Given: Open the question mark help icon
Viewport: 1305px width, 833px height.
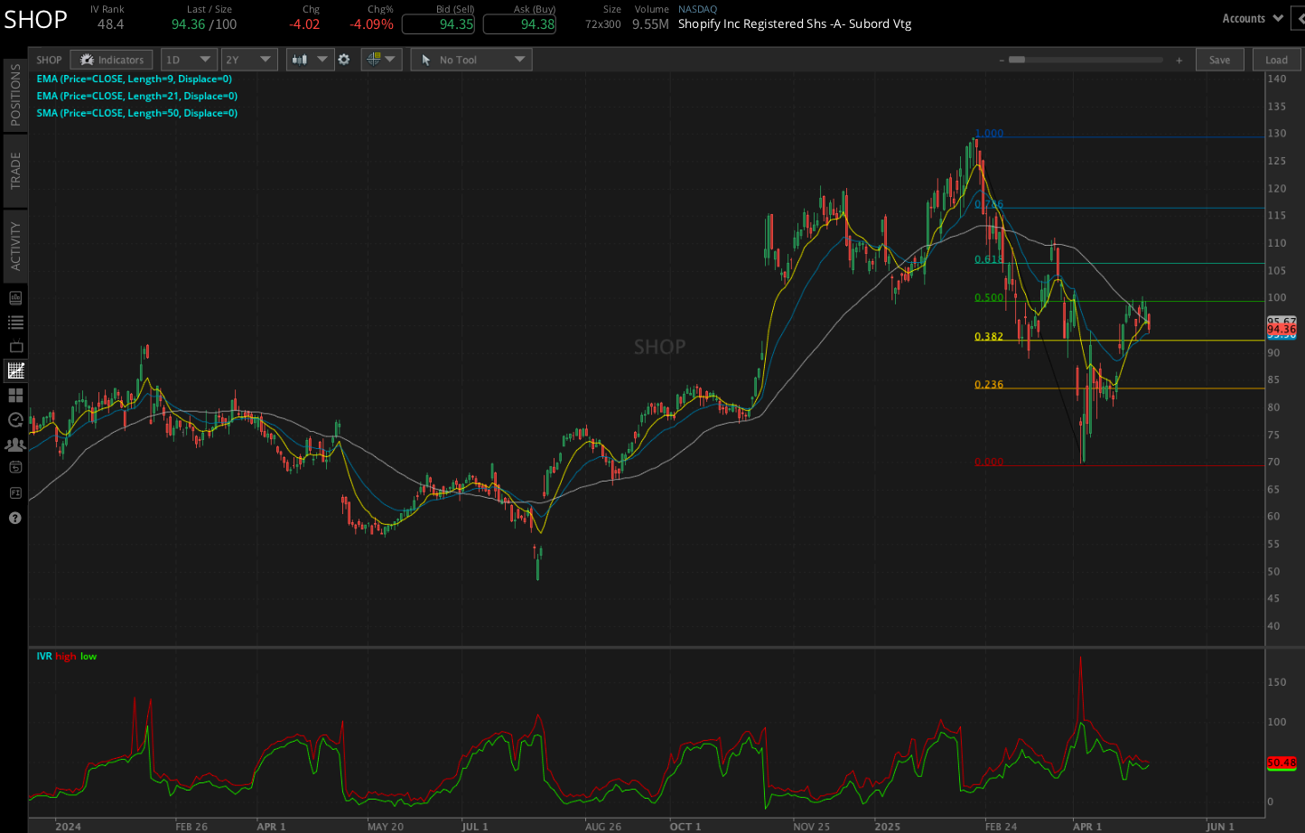Looking at the screenshot, I should 15,518.
